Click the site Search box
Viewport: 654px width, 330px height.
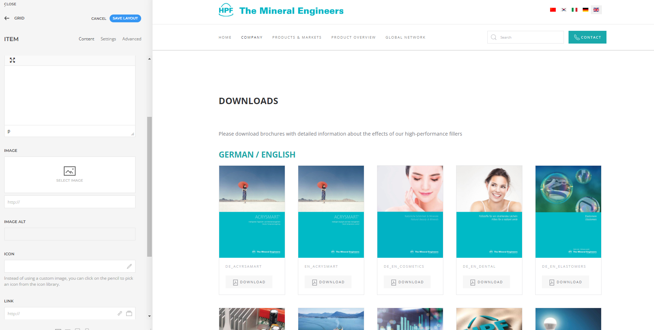point(526,37)
